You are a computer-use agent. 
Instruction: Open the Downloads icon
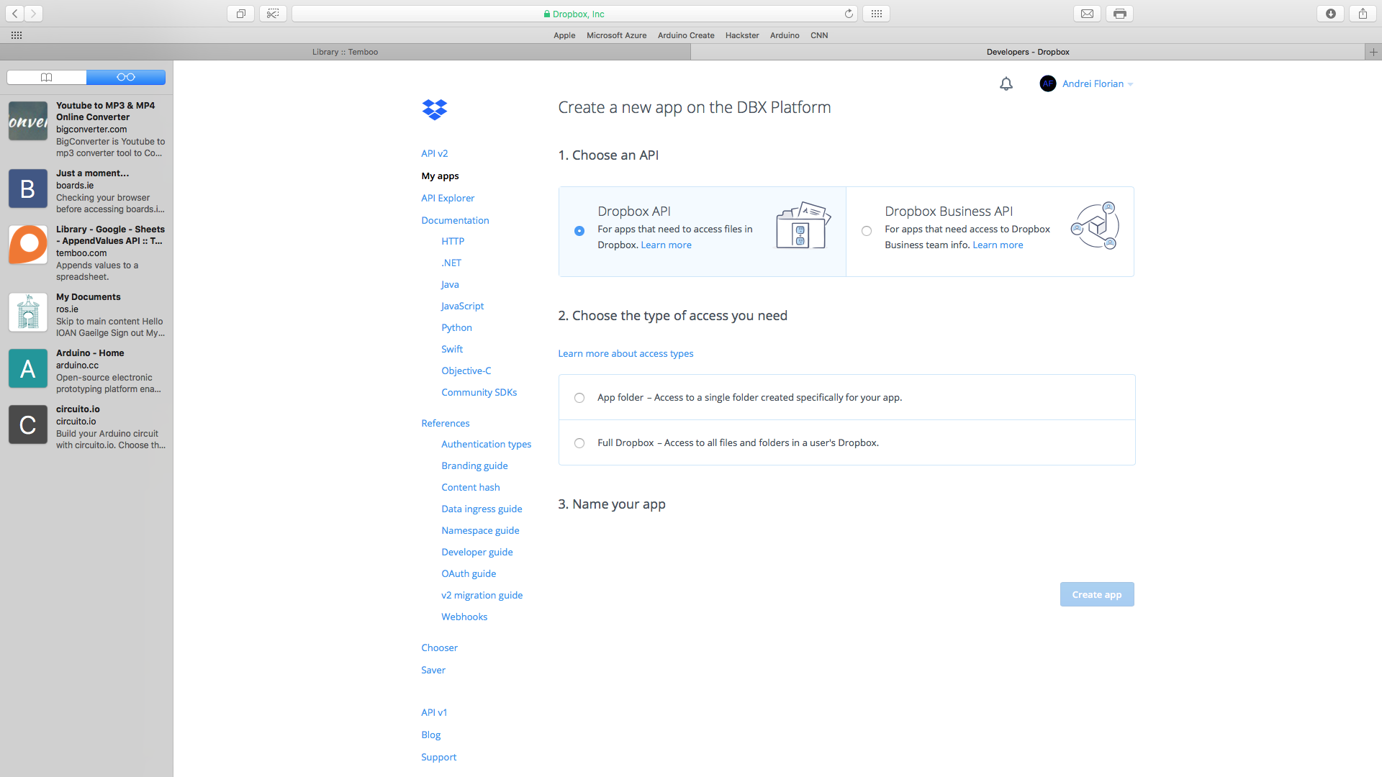click(1330, 13)
